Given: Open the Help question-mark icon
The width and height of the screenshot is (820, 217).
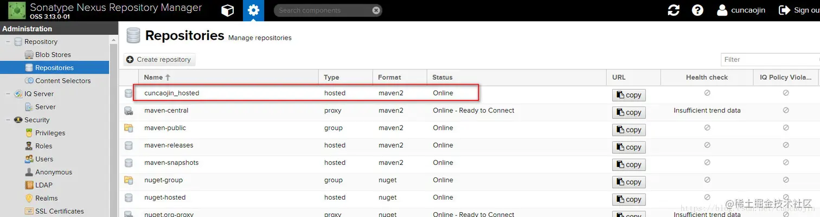Looking at the screenshot, I should tap(697, 10).
